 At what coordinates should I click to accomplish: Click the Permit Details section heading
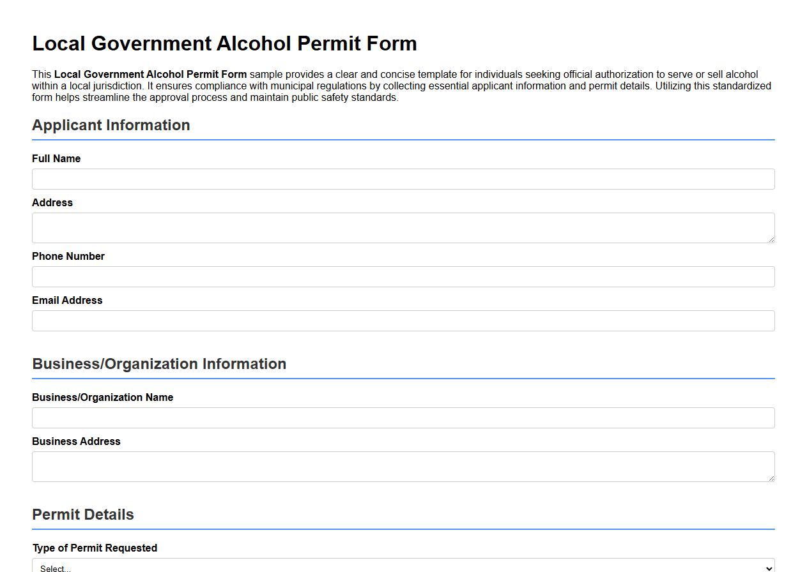pyautogui.click(x=83, y=514)
